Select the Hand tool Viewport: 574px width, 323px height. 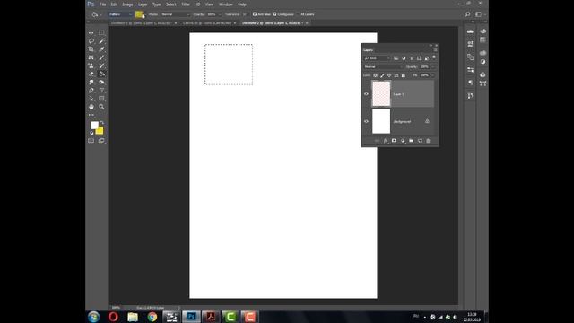(91, 107)
